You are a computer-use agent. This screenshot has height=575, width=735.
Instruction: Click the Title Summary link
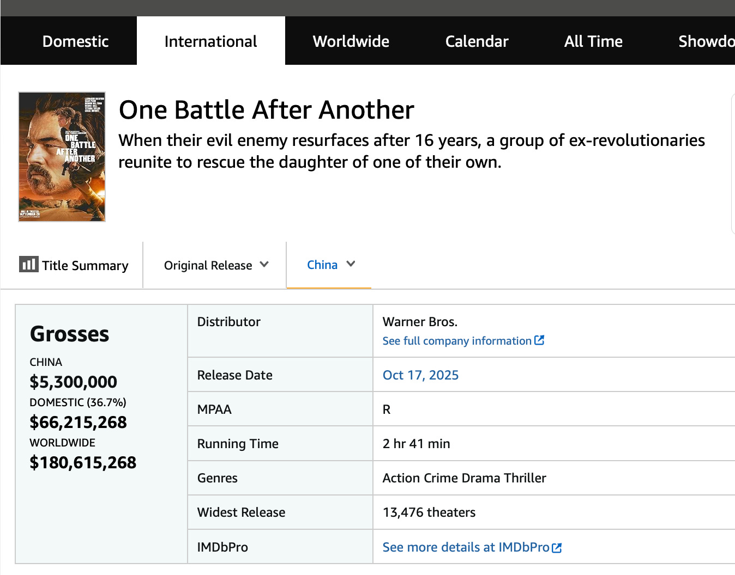pyautogui.click(x=85, y=266)
